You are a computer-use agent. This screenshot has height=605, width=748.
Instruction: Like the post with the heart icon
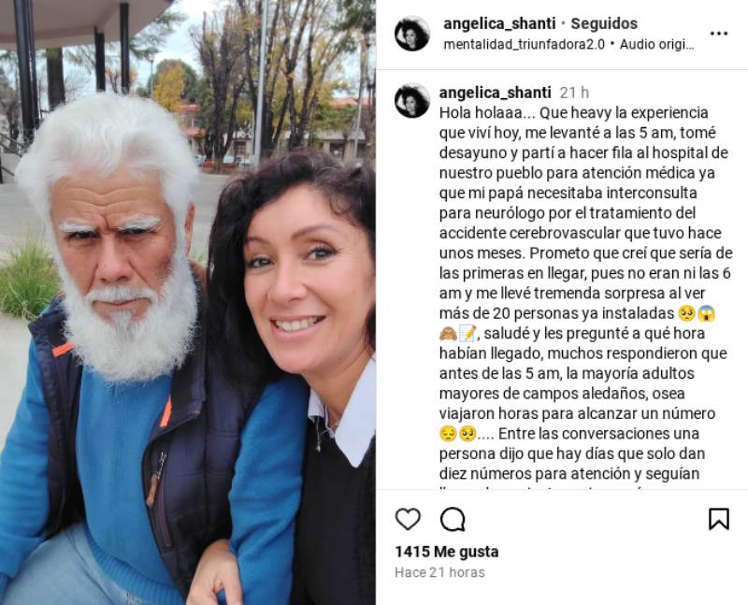click(408, 519)
